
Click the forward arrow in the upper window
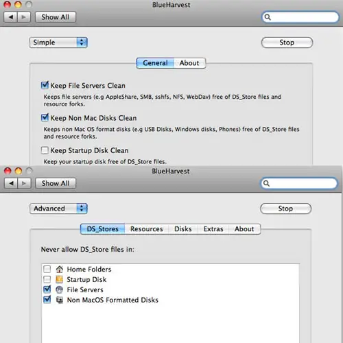click(x=24, y=17)
